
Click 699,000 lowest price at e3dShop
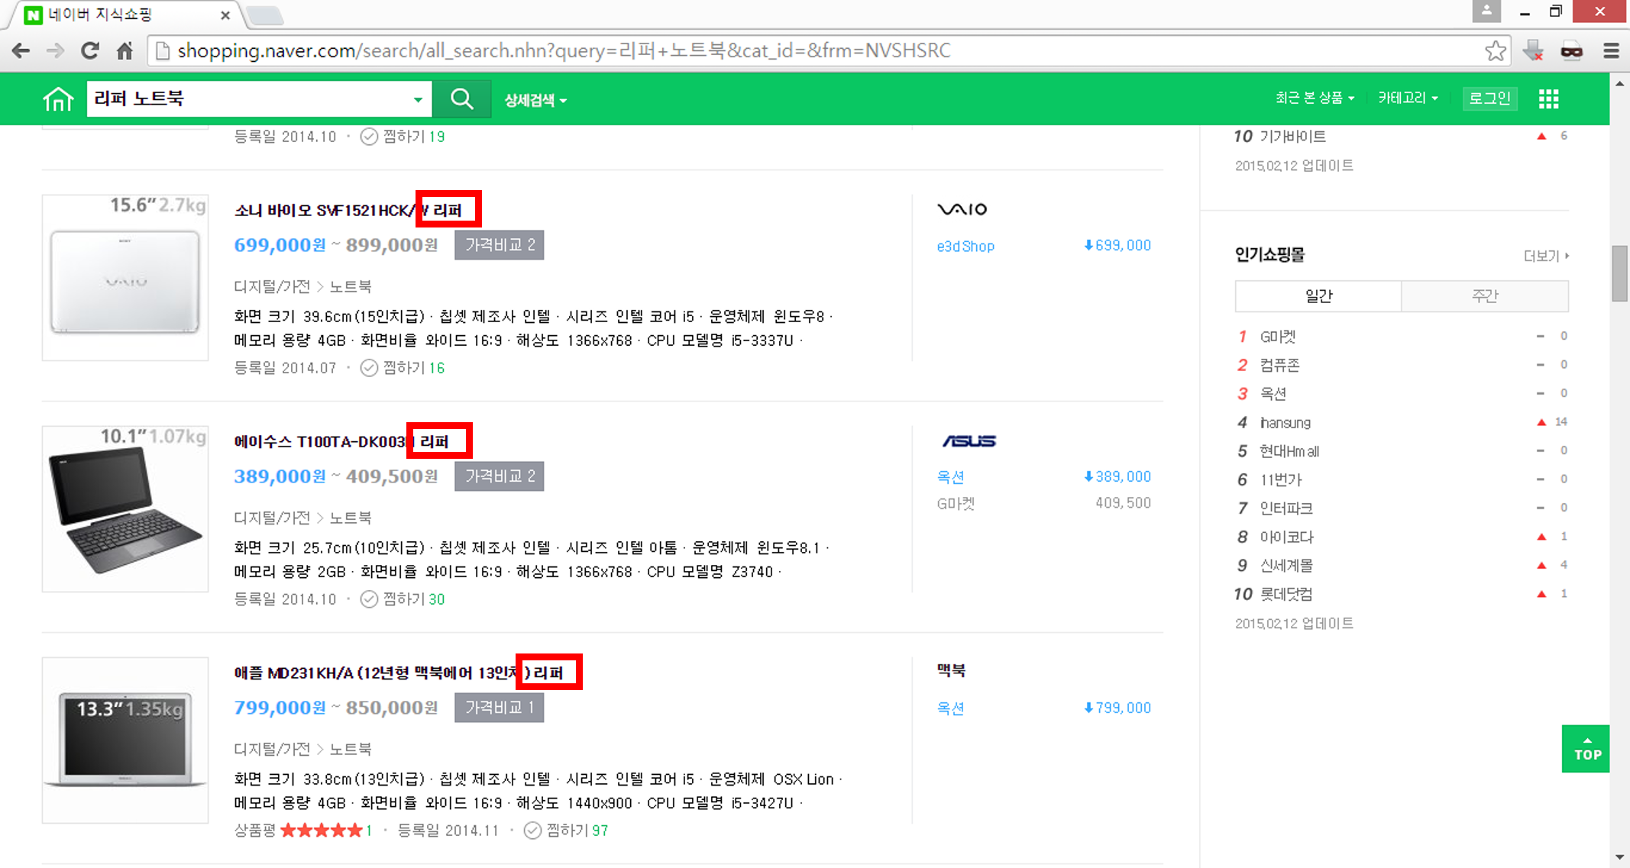point(1117,246)
